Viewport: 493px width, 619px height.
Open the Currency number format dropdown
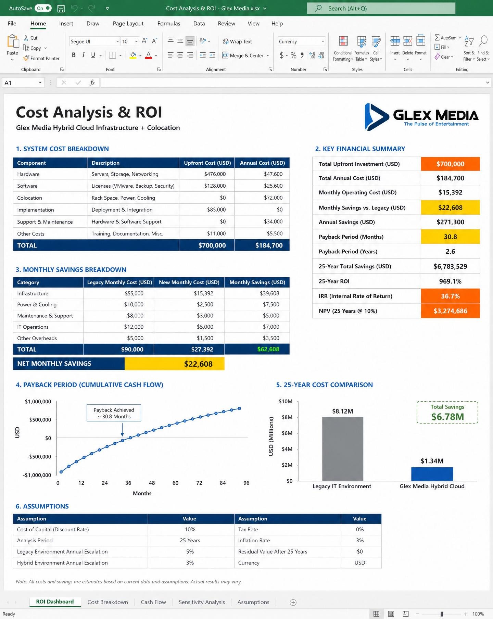pyautogui.click(x=323, y=41)
